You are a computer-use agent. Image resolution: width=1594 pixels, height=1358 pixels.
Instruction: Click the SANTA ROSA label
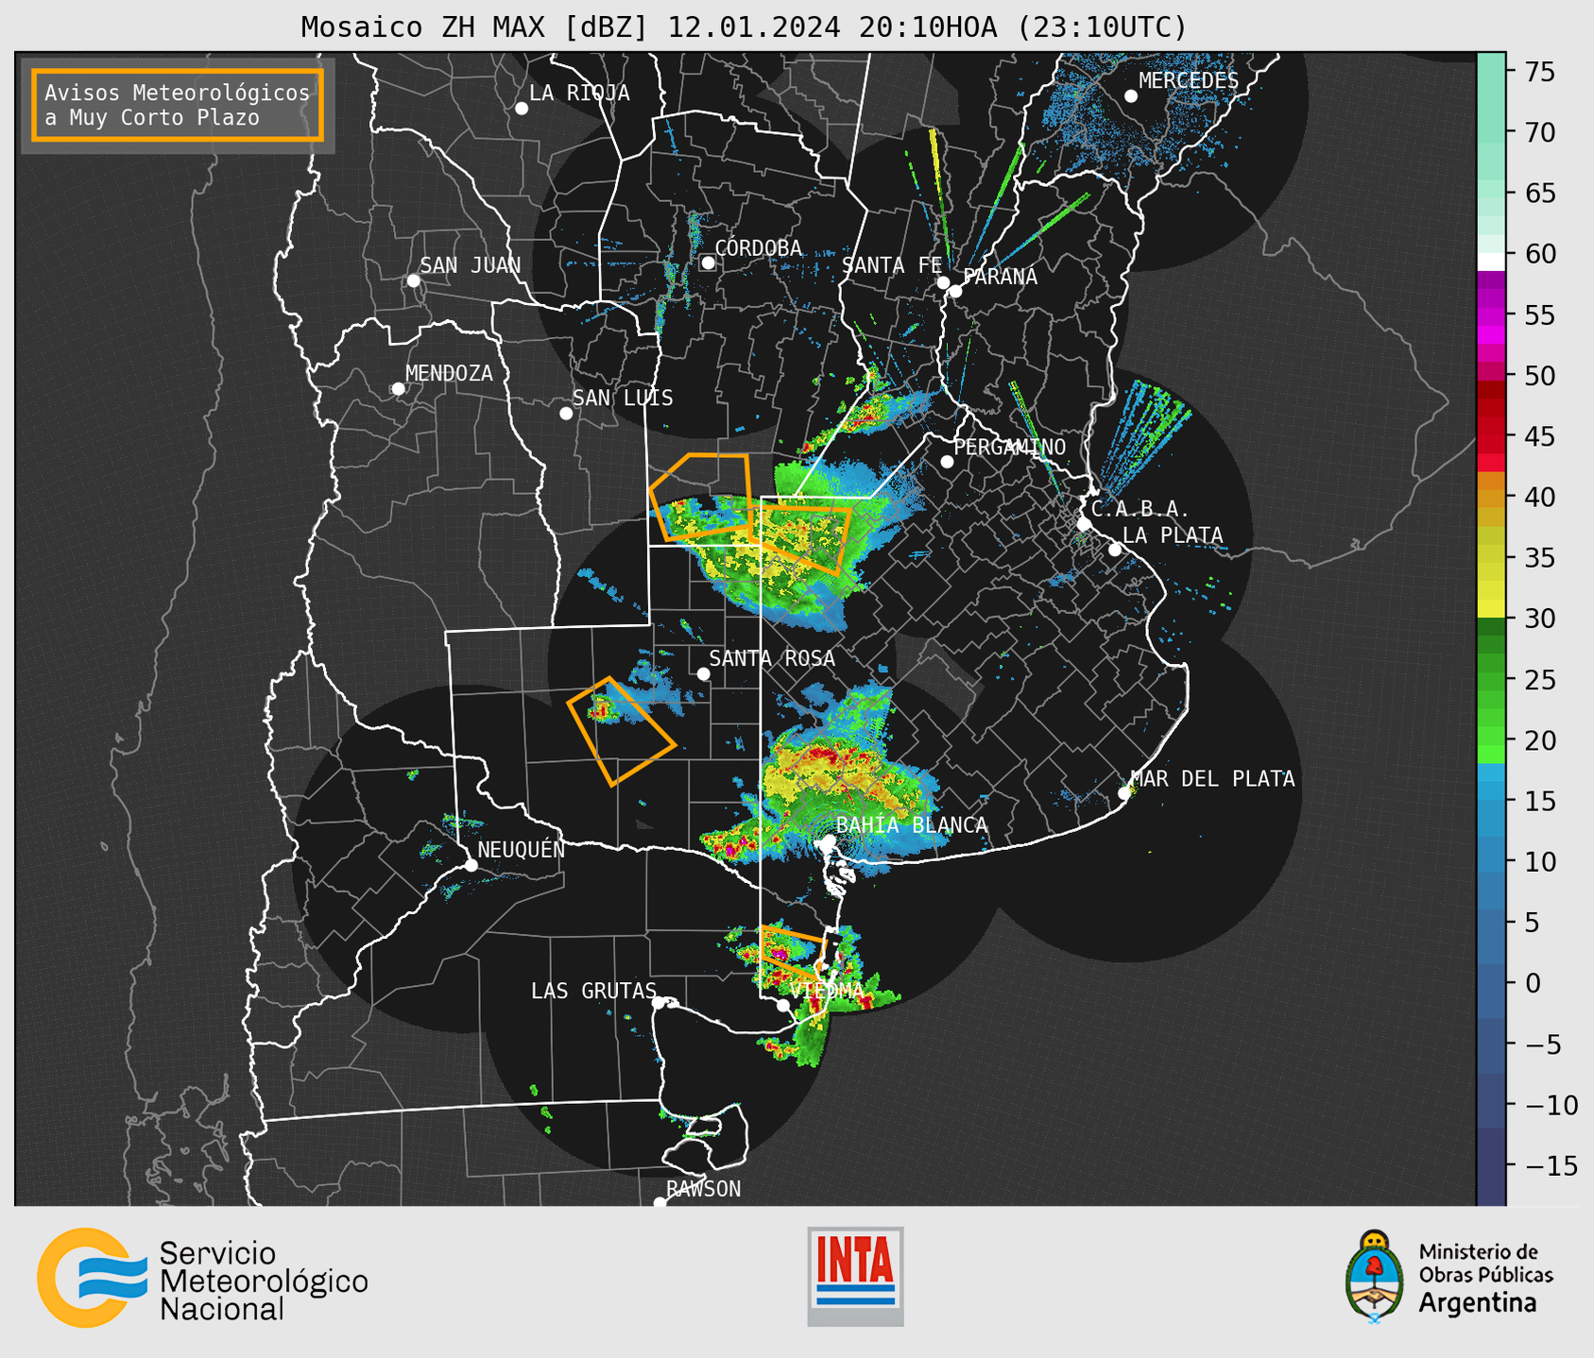click(772, 658)
